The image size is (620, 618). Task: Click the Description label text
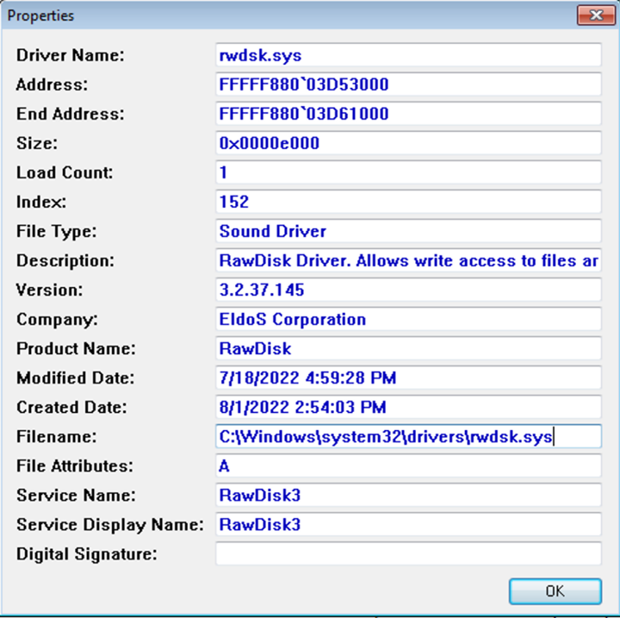point(65,260)
